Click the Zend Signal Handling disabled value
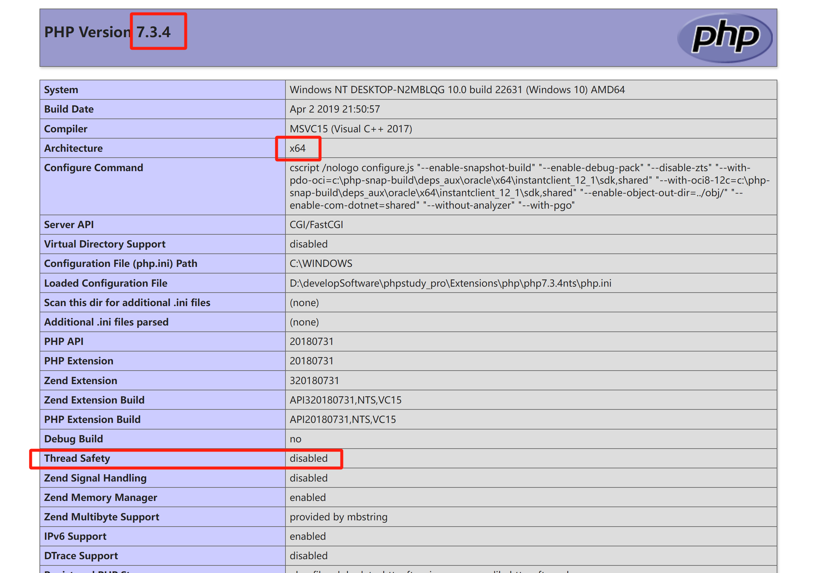The width and height of the screenshot is (832, 573). click(308, 478)
